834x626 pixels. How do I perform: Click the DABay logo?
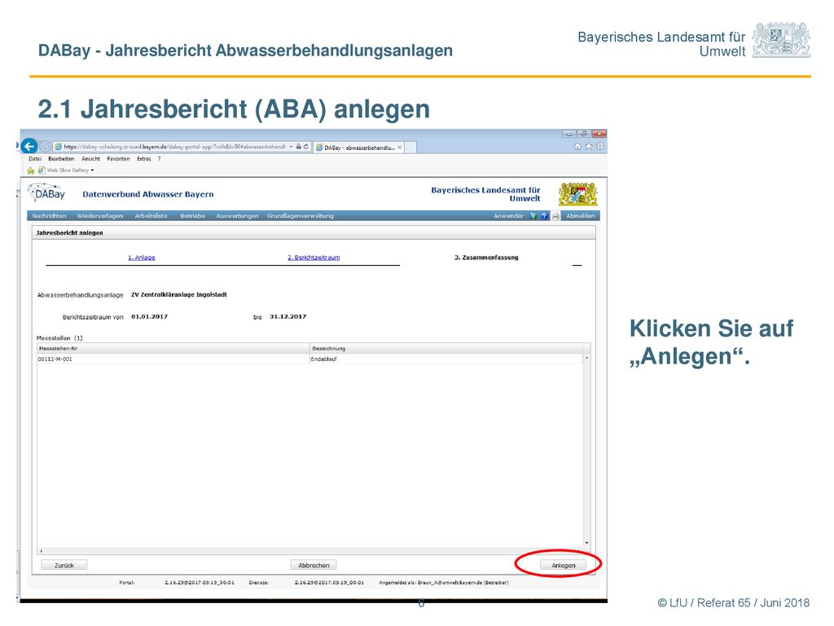click(x=46, y=194)
